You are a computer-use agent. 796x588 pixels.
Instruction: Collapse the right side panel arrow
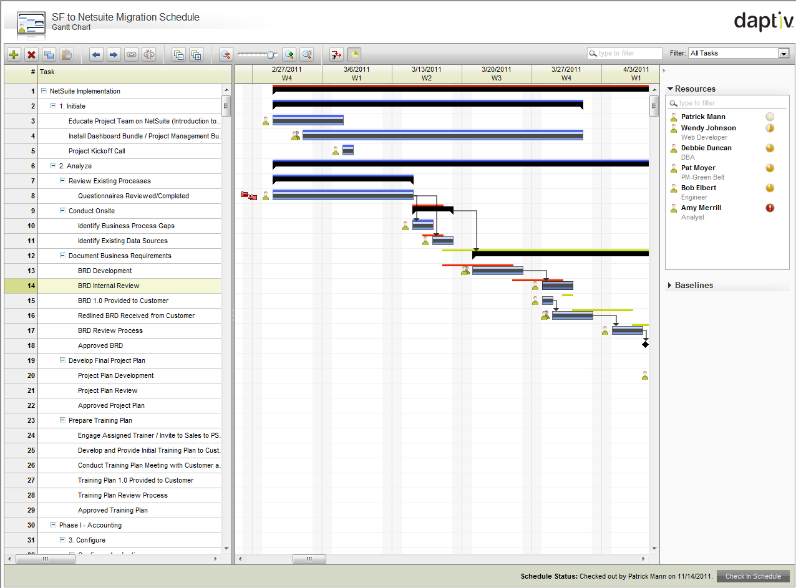pos(664,70)
